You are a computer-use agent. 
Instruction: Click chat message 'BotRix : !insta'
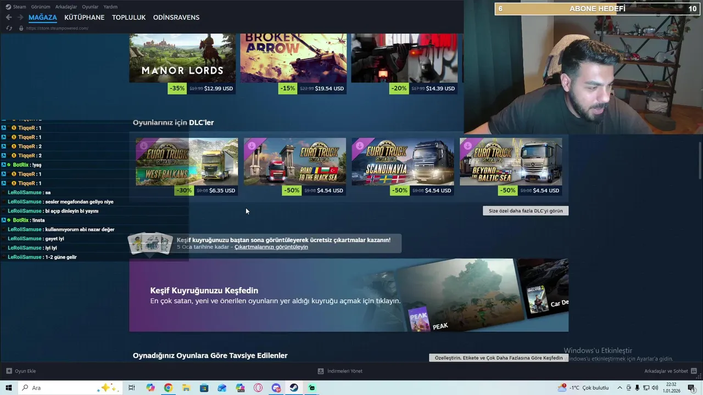click(x=24, y=220)
